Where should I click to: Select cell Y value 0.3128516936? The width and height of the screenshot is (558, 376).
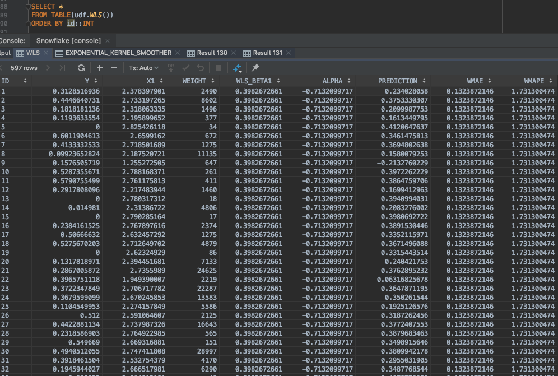click(76, 91)
